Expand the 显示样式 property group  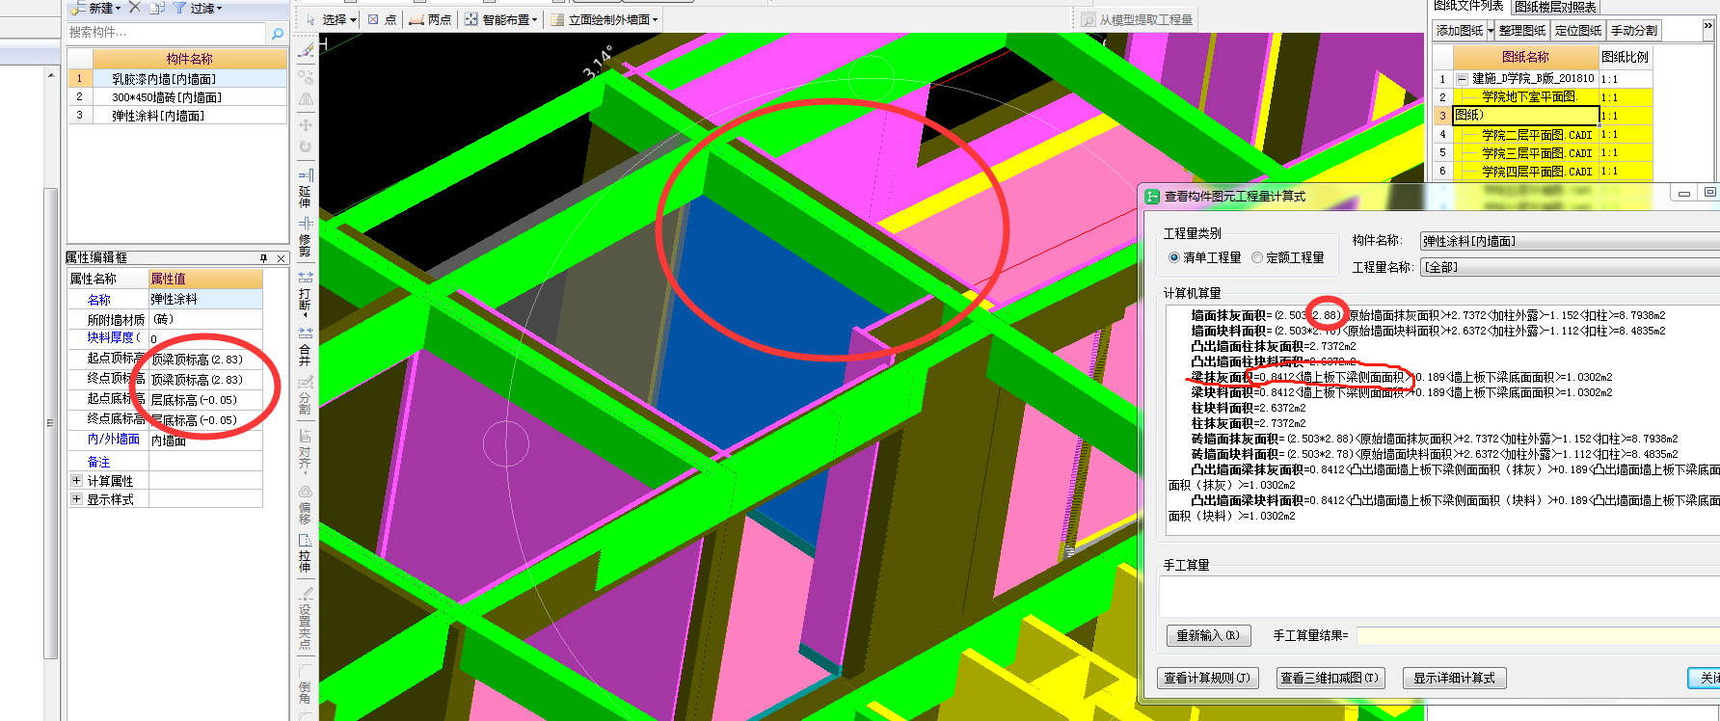pos(76,498)
